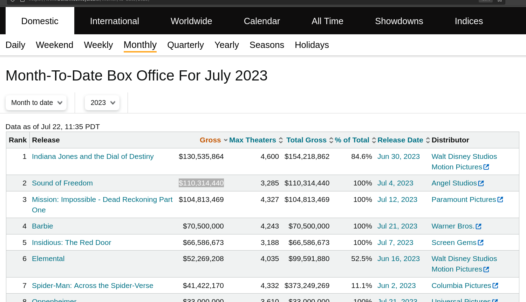The image size is (526, 302).
Task: Click the highlighted $110,314,440 gross value
Action: [201, 183]
